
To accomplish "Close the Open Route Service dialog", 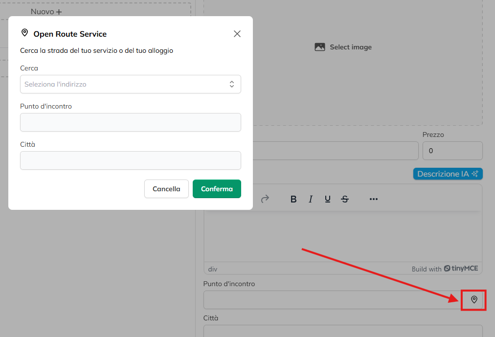I will pyautogui.click(x=237, y=34).
